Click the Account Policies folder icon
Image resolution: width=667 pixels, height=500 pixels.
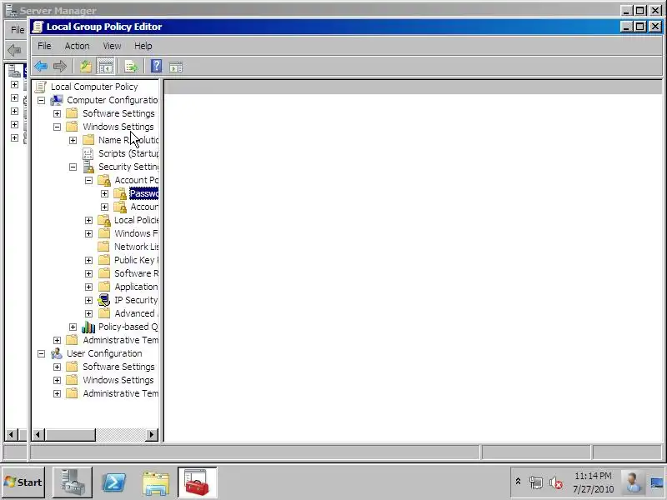pyautogui.click(x=104, y=180)
